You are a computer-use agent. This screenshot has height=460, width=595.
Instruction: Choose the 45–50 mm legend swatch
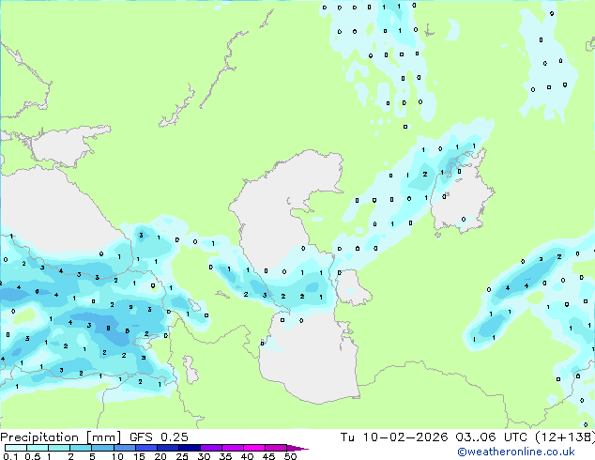(x=276, y=448)
